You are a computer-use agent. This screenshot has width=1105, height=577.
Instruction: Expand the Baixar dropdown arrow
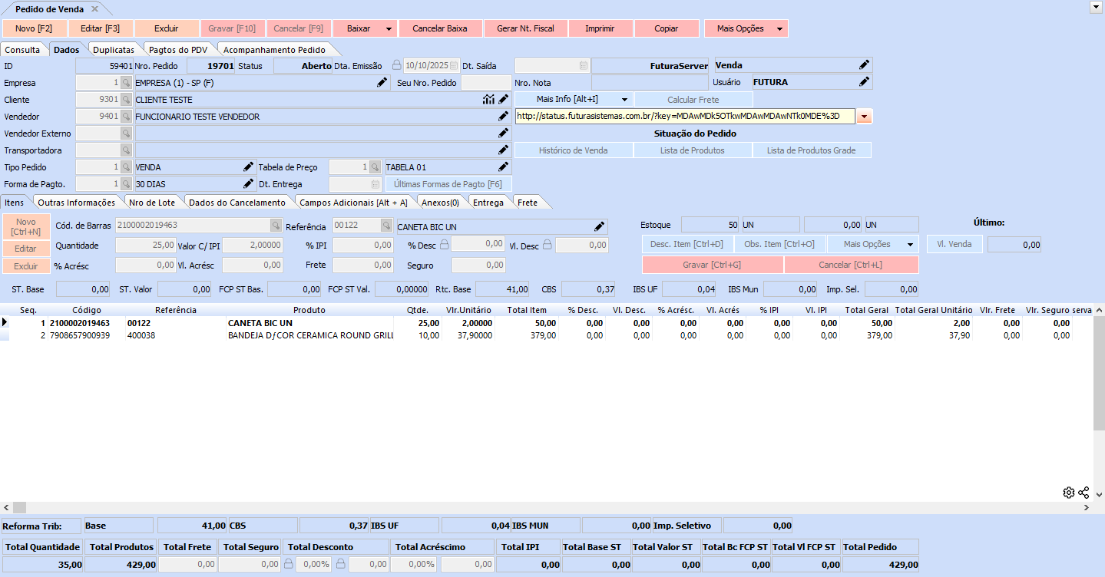click(389, 28)
